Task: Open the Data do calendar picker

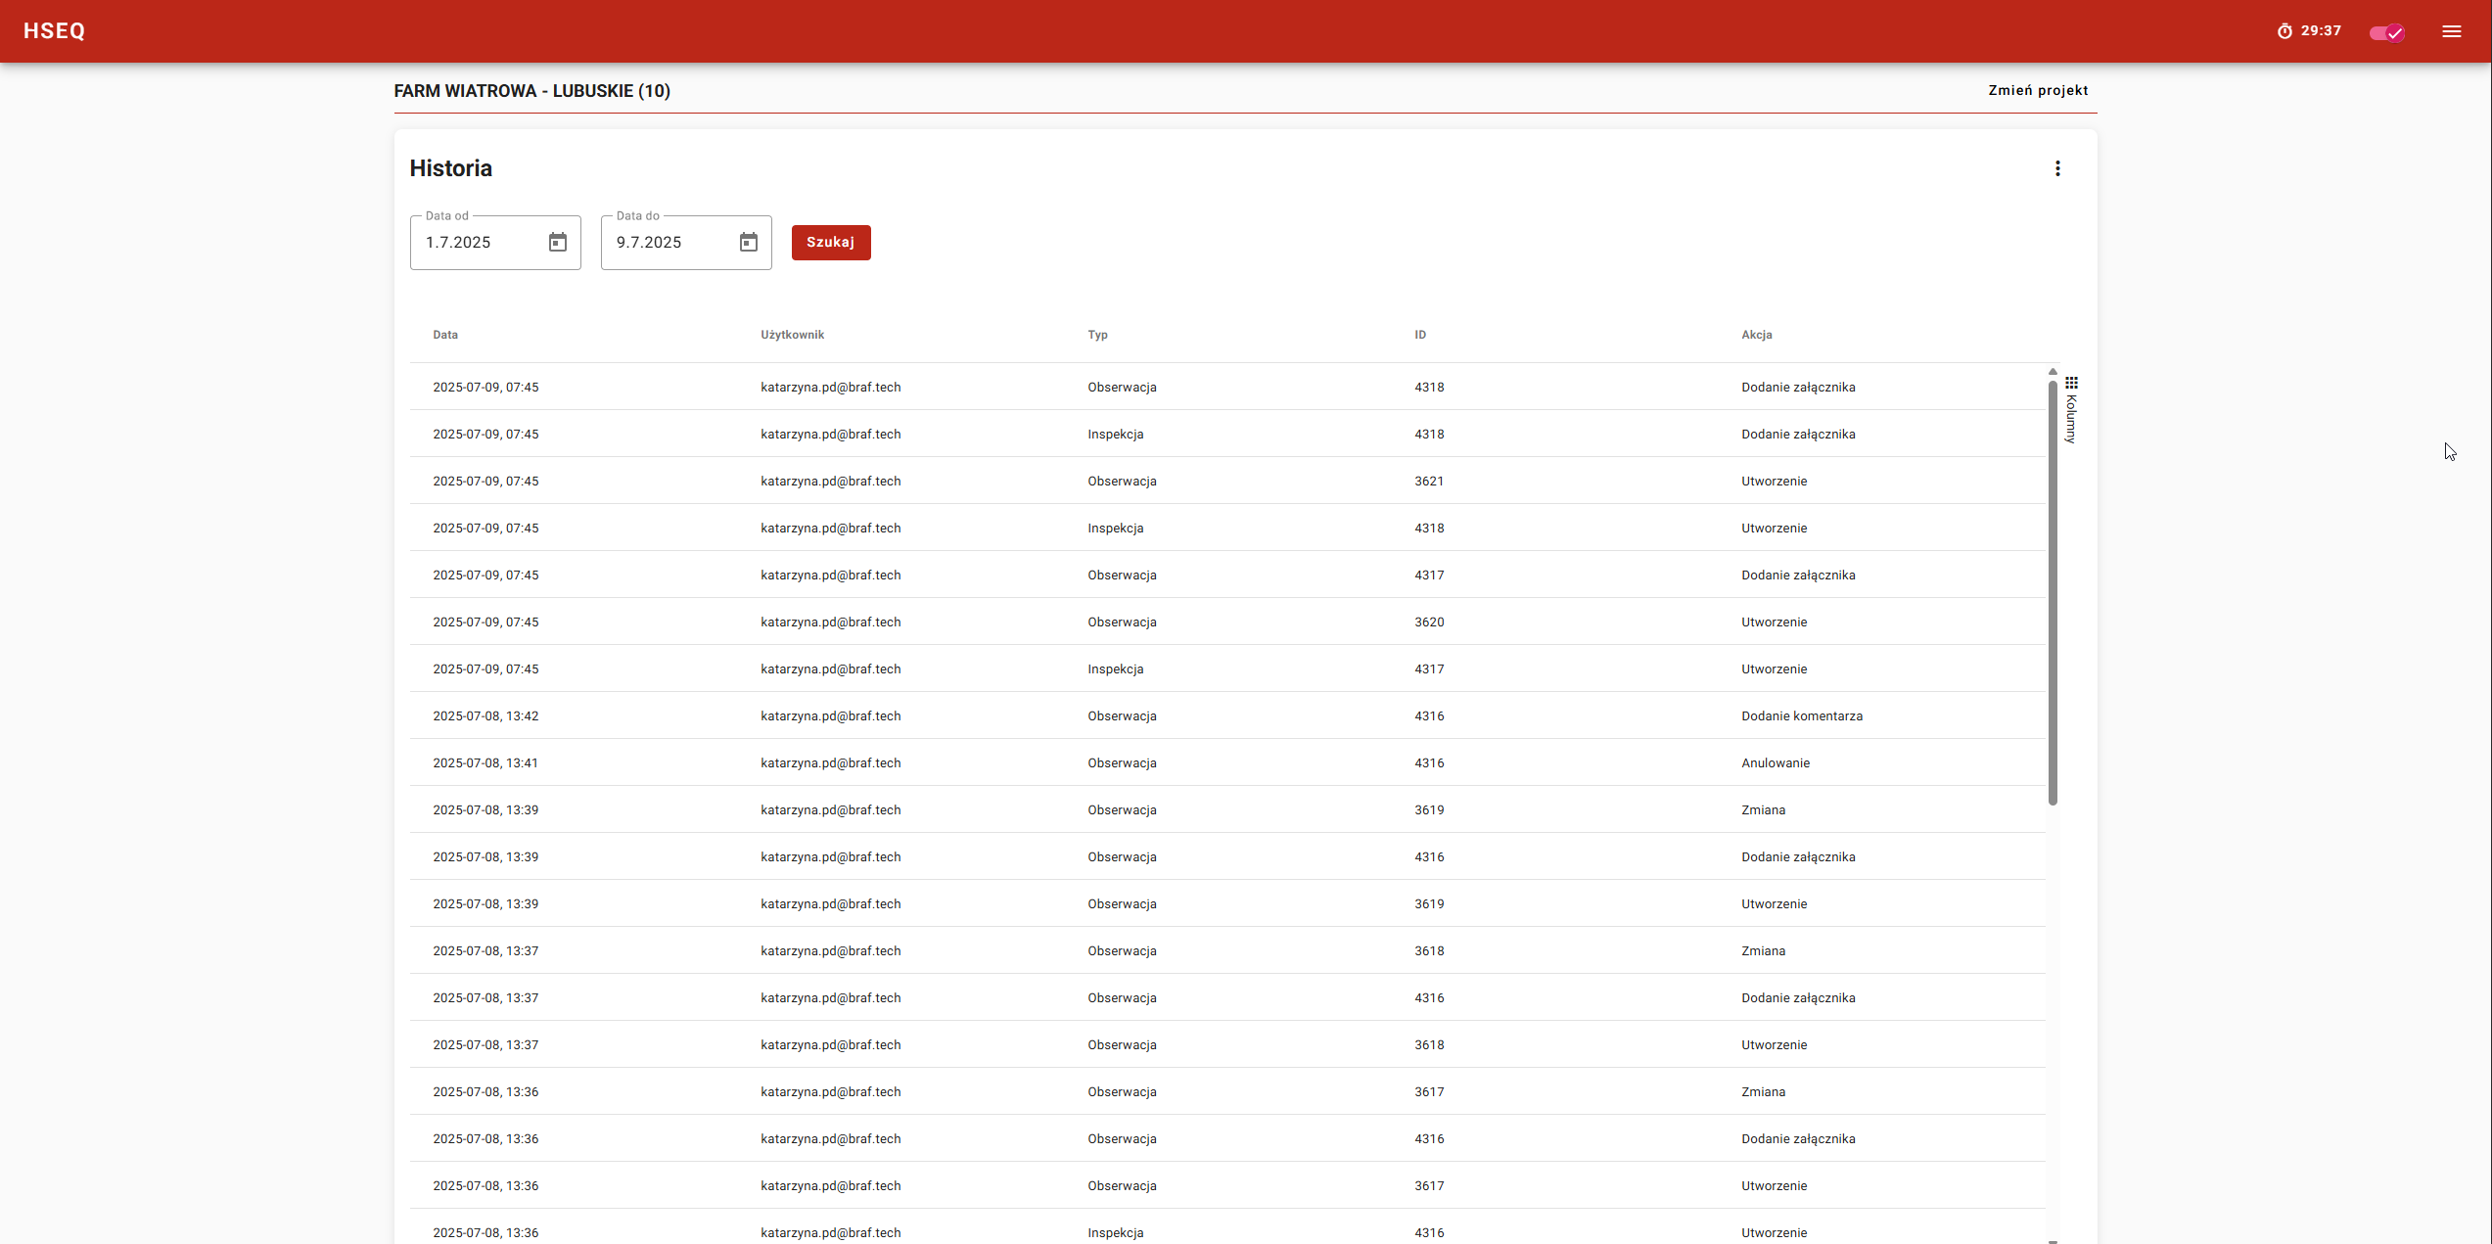Action: [x=748, y=242]
